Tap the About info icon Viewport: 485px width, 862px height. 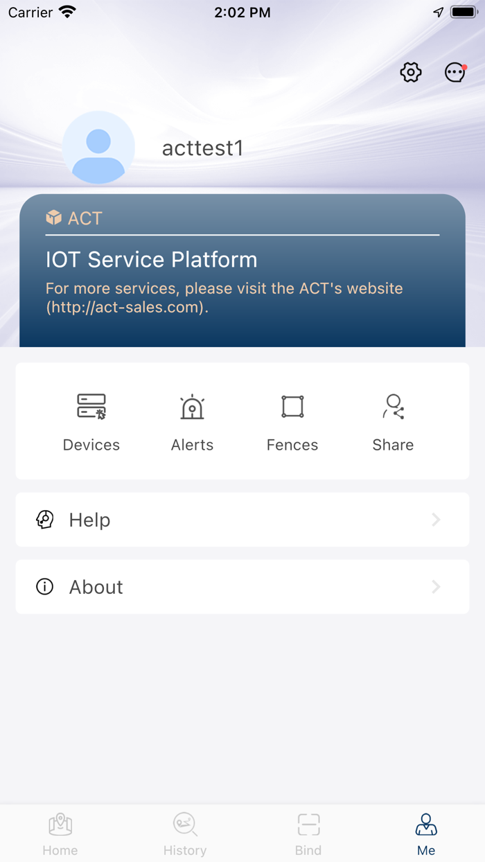tap(44, 587)
